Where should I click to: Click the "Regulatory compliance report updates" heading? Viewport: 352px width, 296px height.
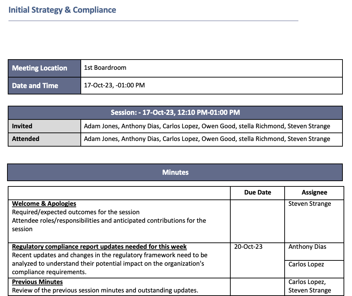click(99, 247)
